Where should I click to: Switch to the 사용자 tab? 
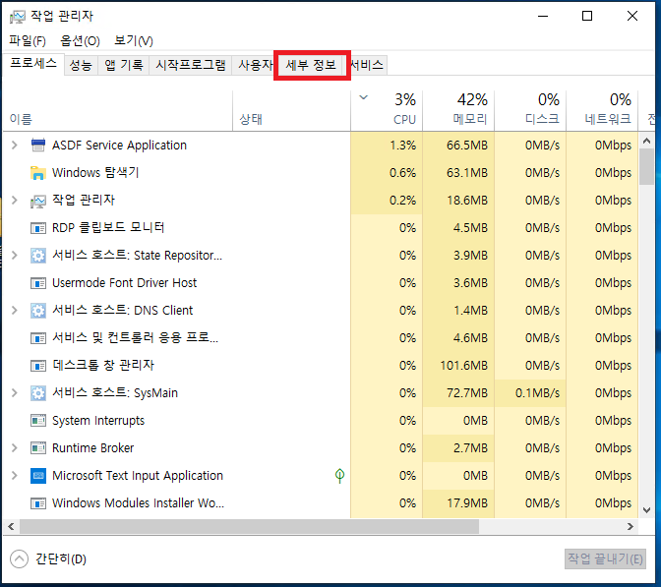pyautogui.click(x=255, y=65)
